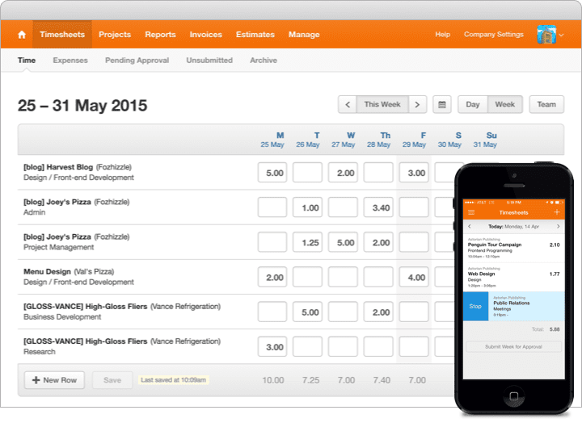Go to next week arrow
The image size is (582, 431).
pos(417,104)
